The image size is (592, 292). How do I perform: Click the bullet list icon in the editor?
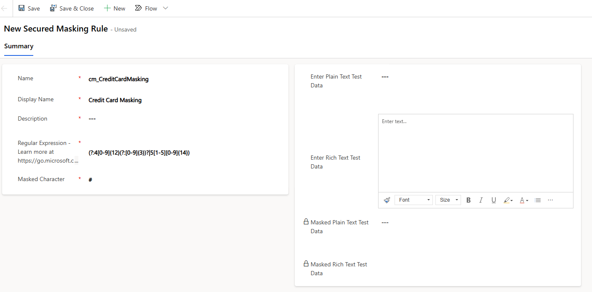coord(538,200)
